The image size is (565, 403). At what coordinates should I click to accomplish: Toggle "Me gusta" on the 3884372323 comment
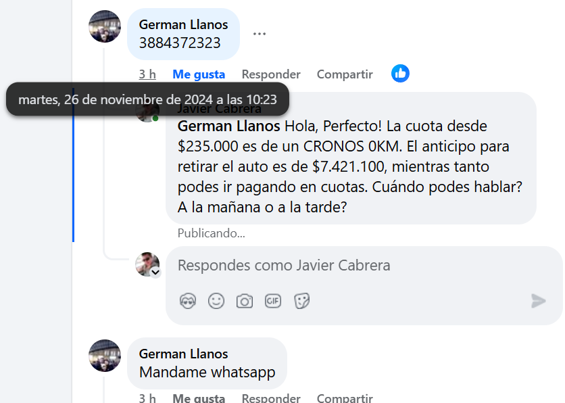(199, 74)
